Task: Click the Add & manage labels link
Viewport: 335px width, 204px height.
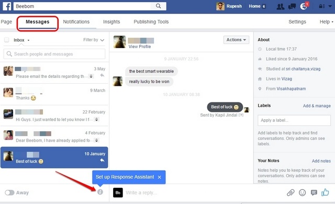Action: 317,106
